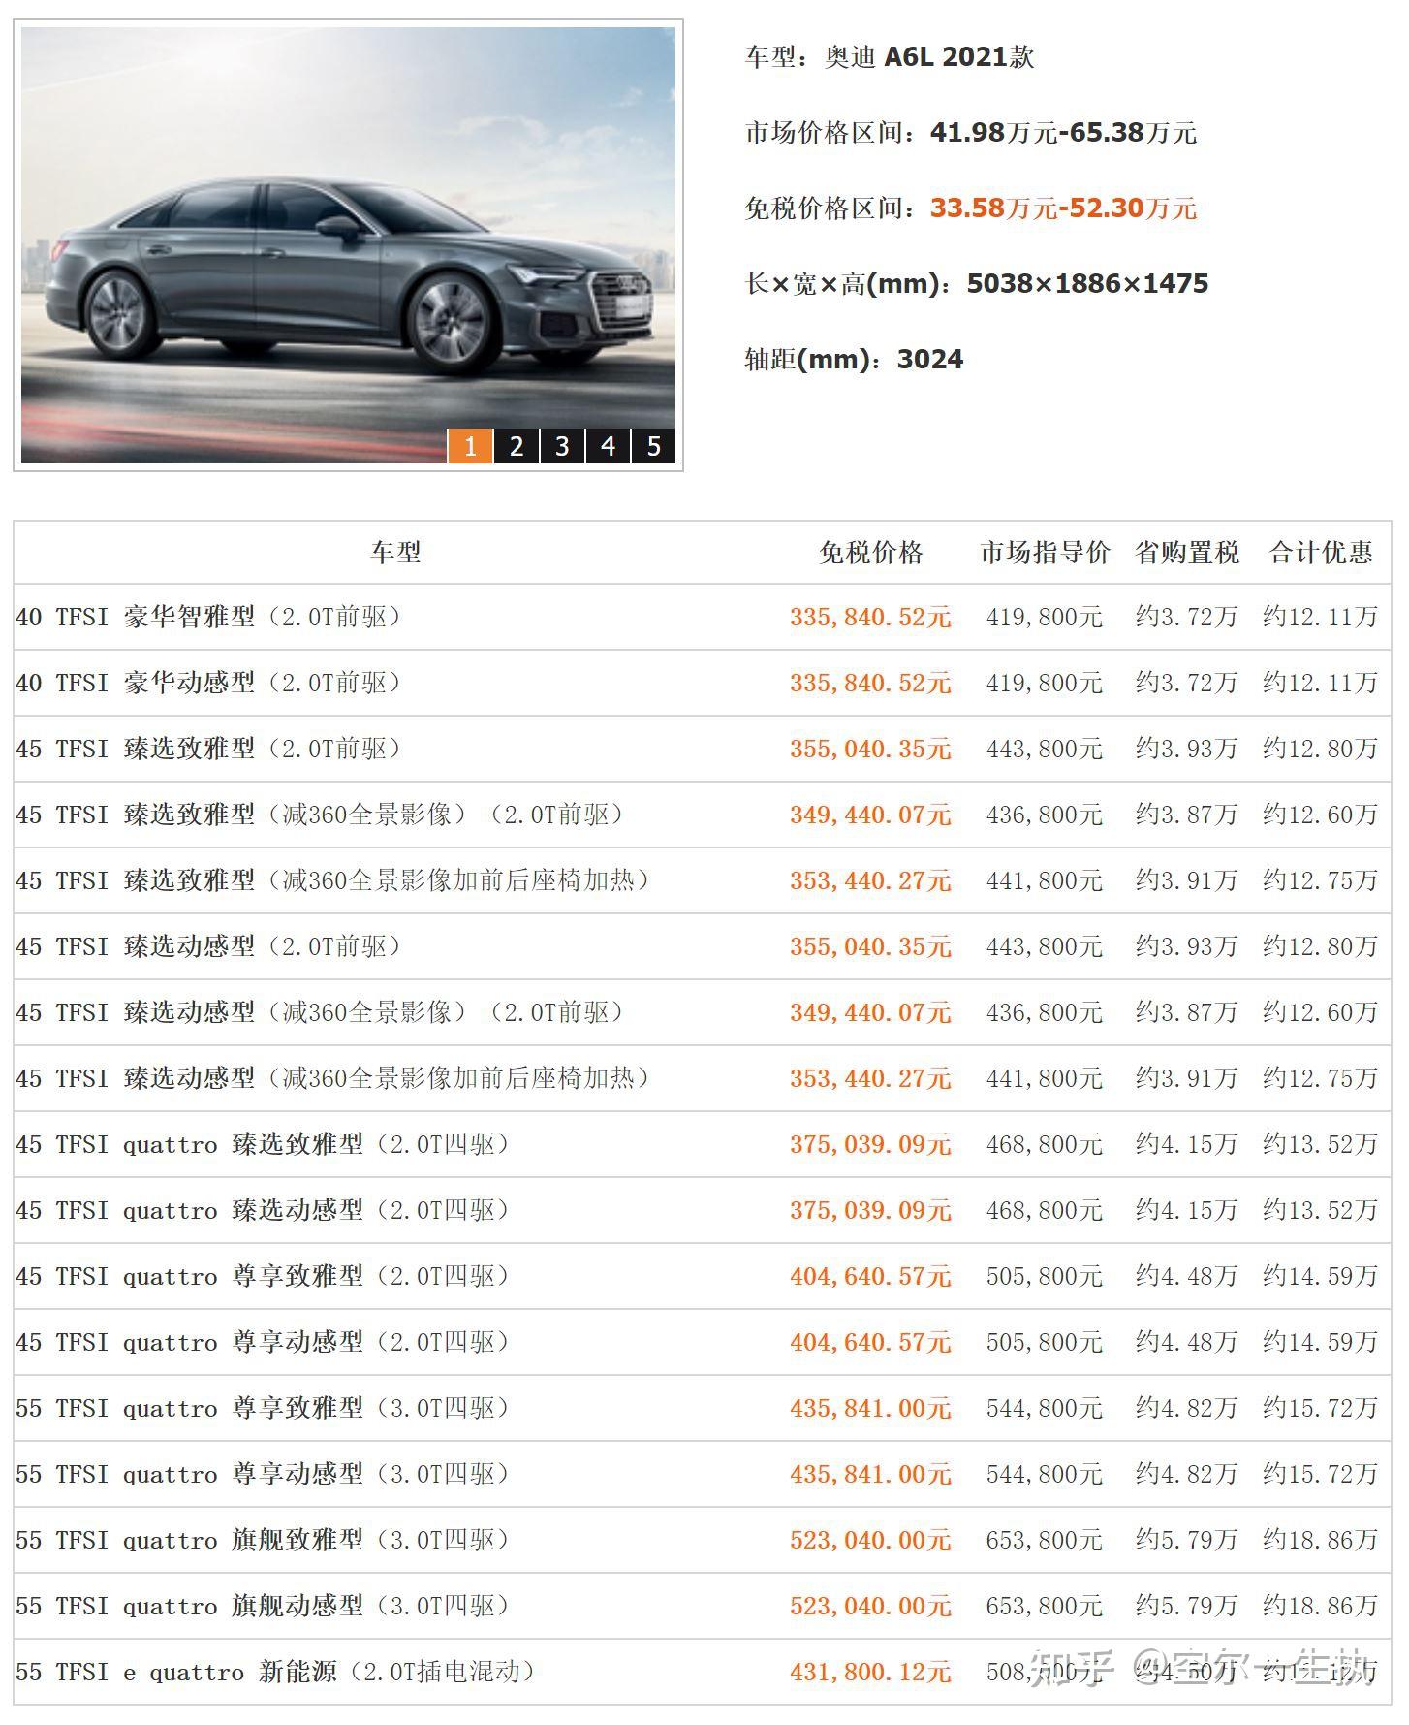Click the 车型 table header
Screen dimensions: 1409x1725
tap(395, 553)
